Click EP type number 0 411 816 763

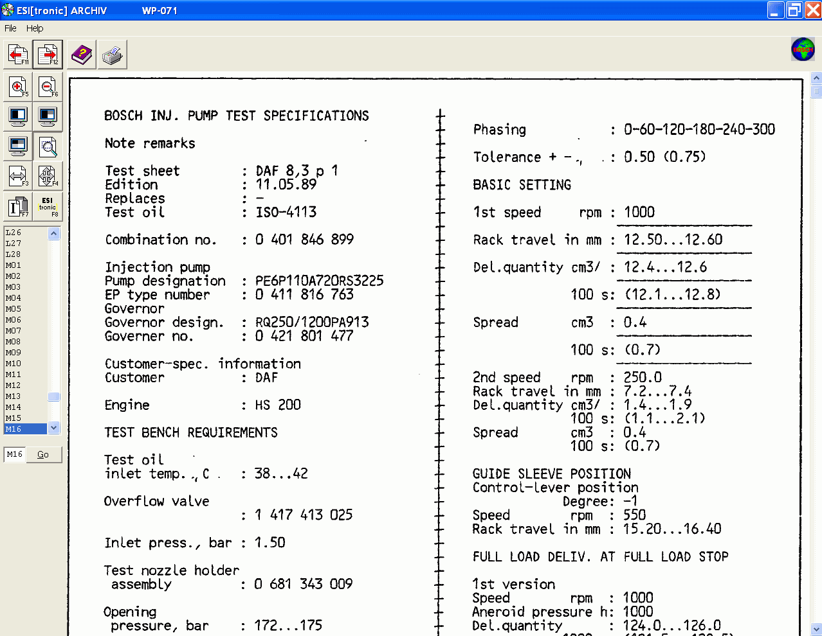[x=305, y=294]
